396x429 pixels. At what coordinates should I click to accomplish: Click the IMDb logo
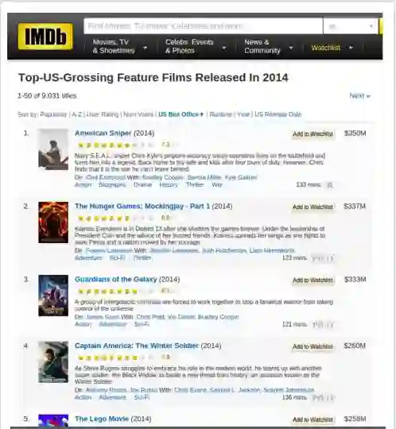point(45,37)
